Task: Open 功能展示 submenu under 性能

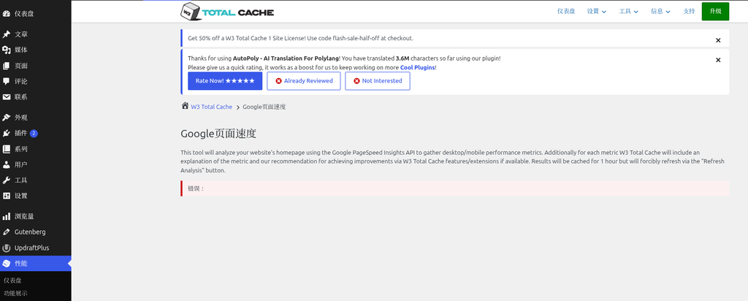Action: [15, 294]
